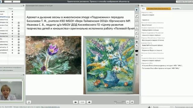Minimize the users panel
Image resolution: width=193 pixels, height=108 pixels.
(21, 6)
